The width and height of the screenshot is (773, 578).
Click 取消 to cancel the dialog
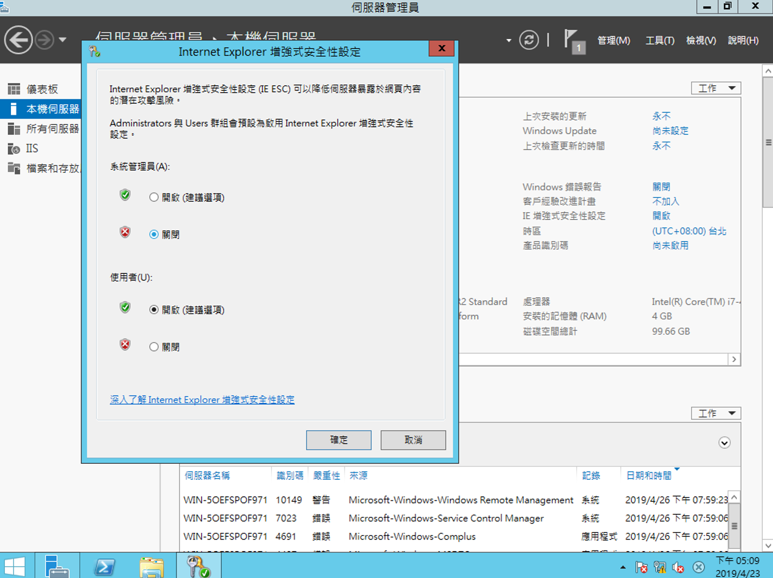pyautogui.click(x=413, y=440)
